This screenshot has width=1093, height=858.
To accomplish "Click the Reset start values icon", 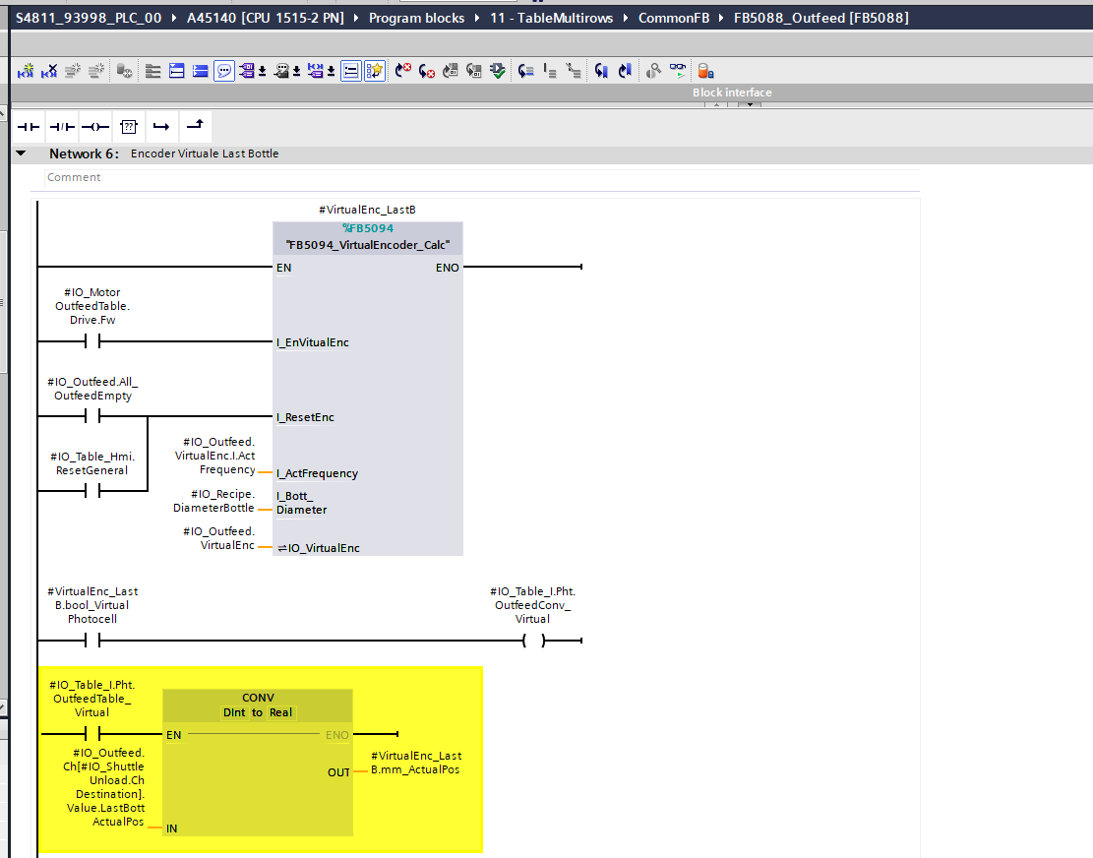I will [125, 71].
